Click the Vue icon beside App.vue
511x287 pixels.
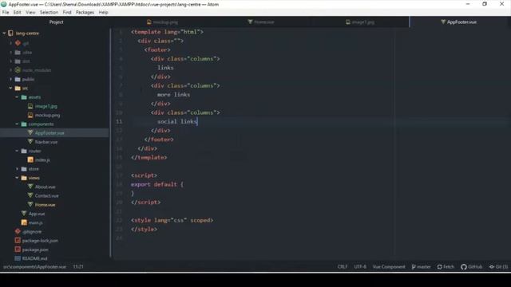click(24, 214)
